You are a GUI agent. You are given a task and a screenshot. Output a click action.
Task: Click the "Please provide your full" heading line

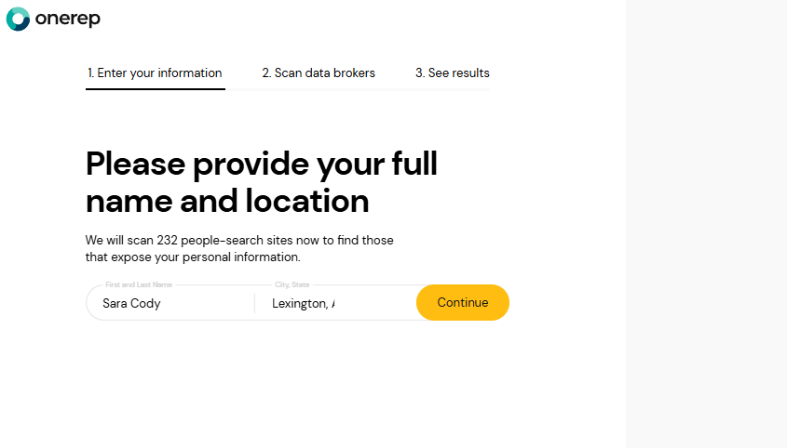pos(261,165)
